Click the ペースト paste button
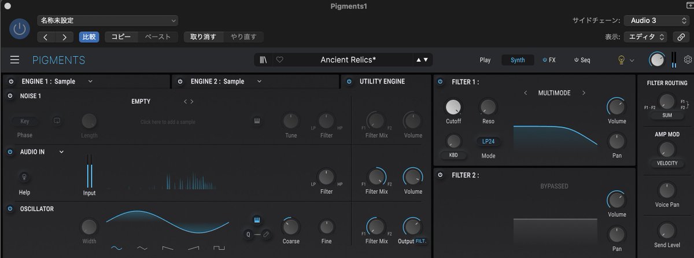 click(157, 37)
